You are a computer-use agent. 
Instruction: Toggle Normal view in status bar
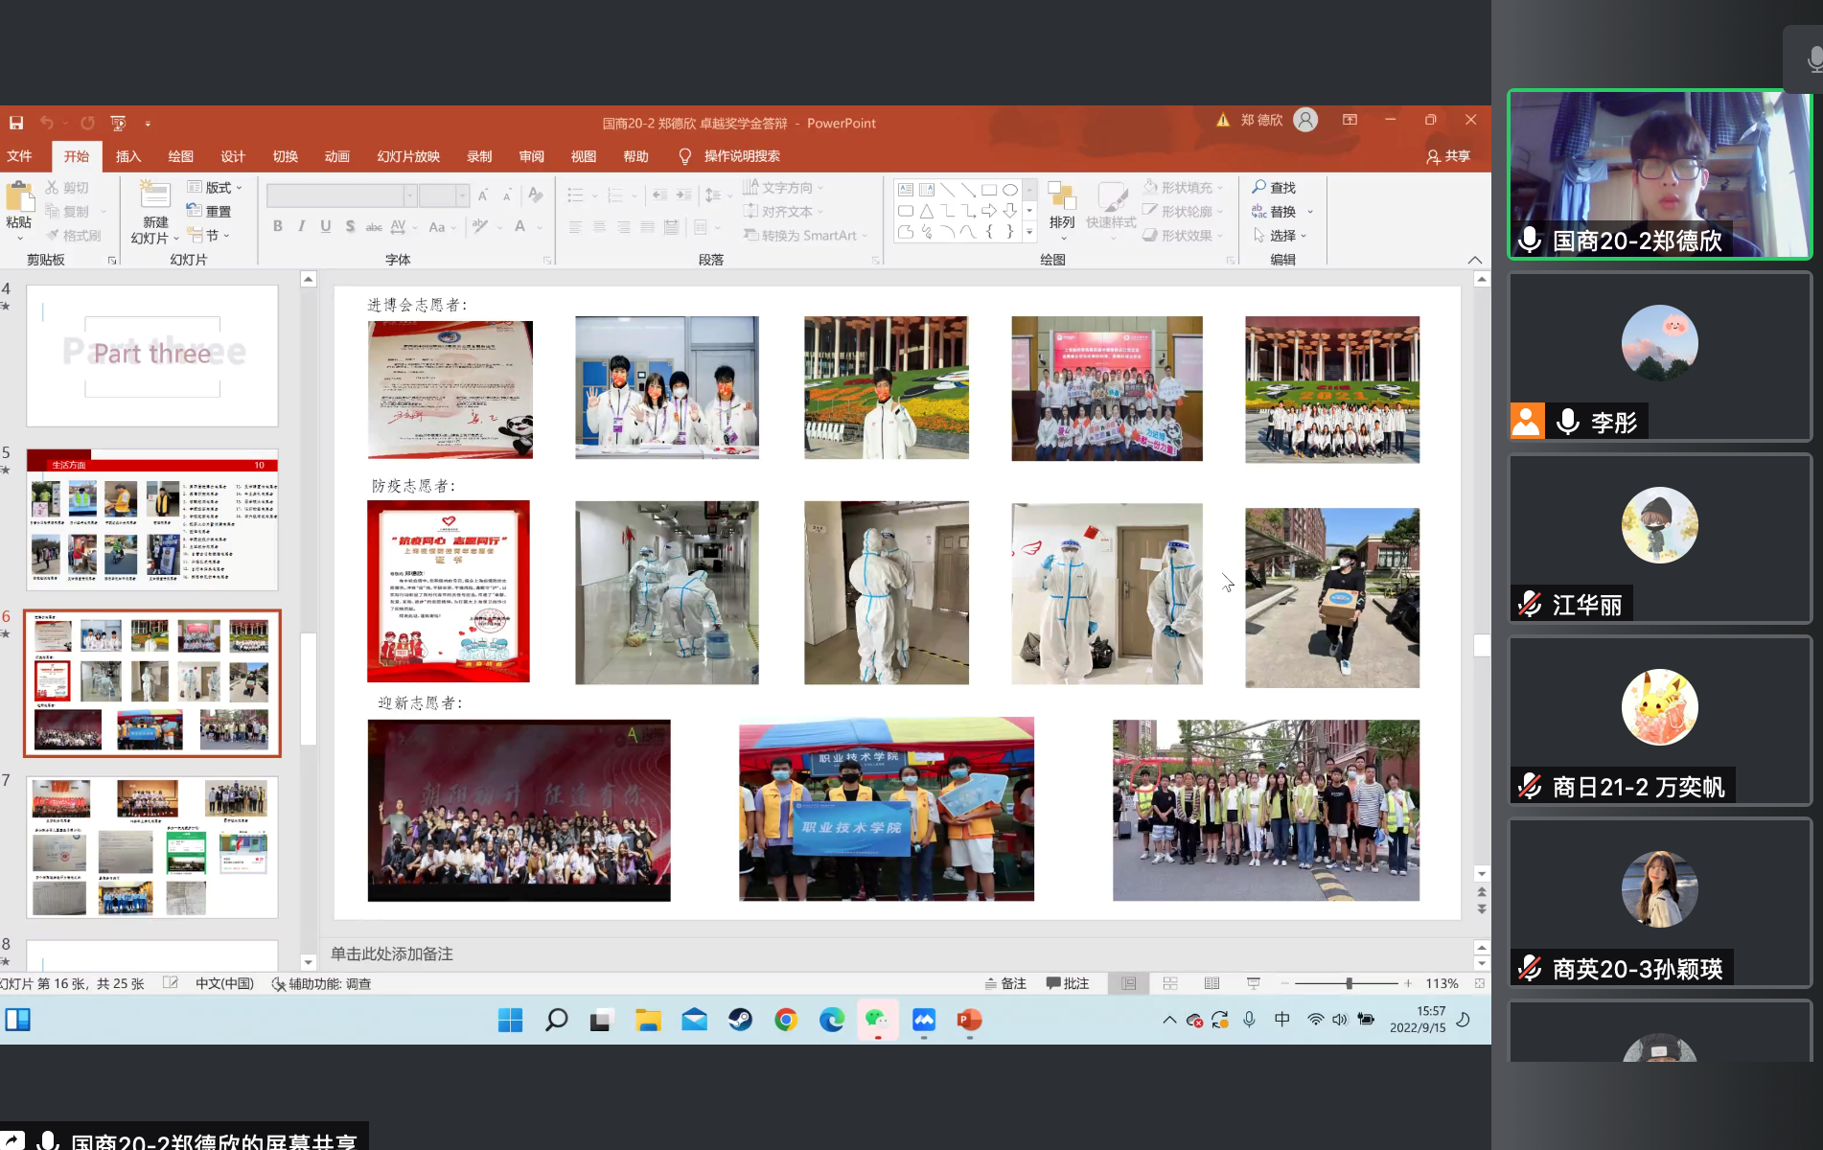click(x=1129, y=983)
